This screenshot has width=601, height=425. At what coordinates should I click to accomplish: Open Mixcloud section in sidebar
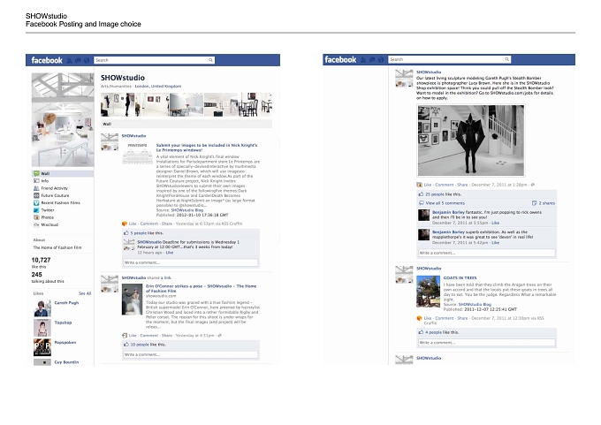point(49,224)
